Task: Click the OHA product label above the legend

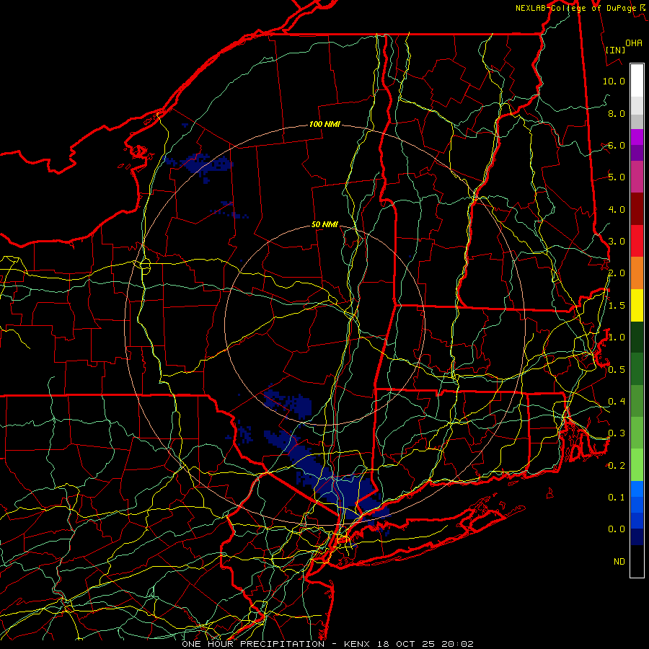Action: click(x=634, y=43)
